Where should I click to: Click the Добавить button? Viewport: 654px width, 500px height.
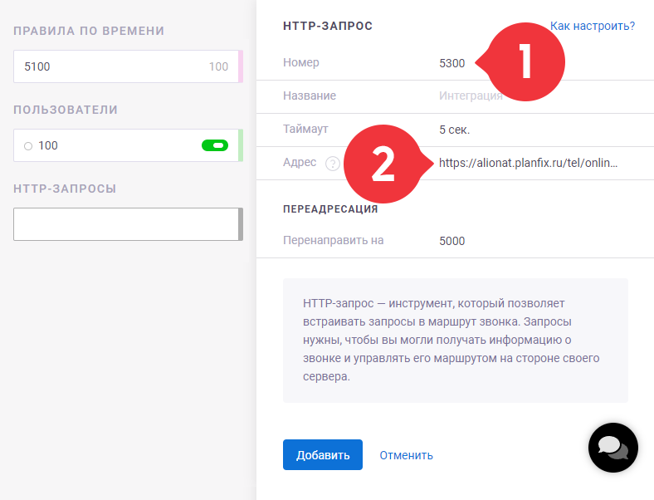click(x=322, y=454)
